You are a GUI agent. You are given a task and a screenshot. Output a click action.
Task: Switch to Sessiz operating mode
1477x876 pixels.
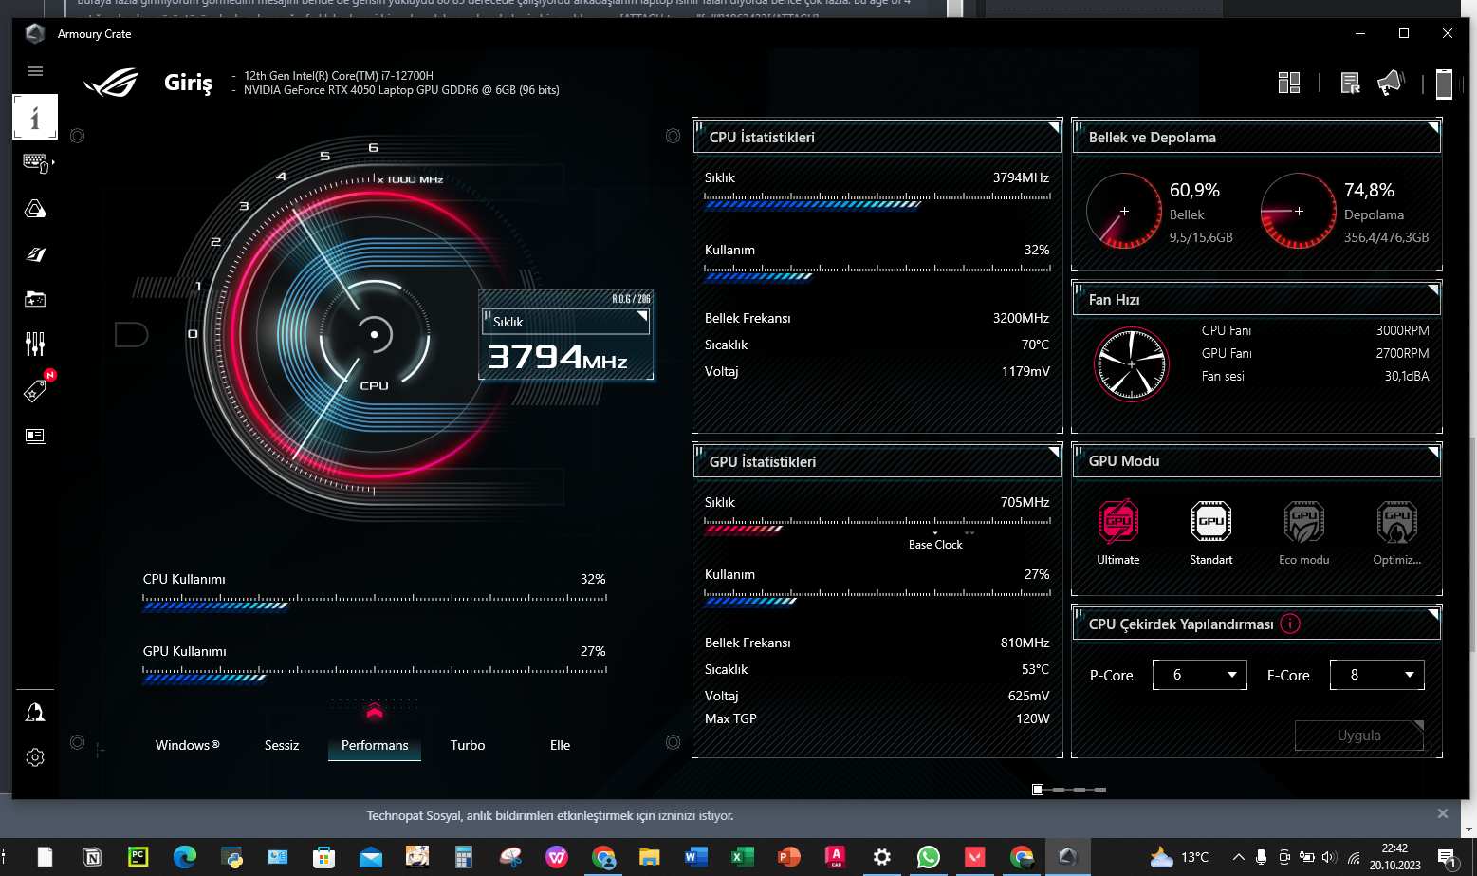coord(282,745)
